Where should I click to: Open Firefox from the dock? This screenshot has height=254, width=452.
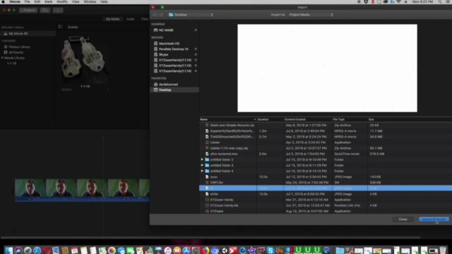[x=205, y=250]
